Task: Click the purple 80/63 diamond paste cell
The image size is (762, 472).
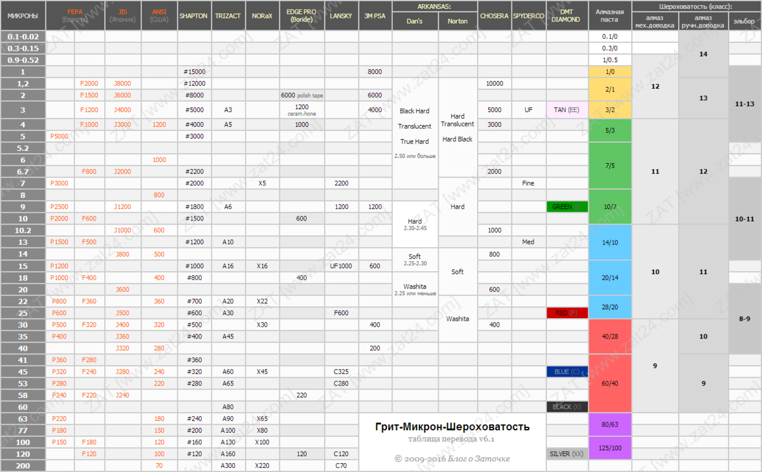Action: click(610, 424)
